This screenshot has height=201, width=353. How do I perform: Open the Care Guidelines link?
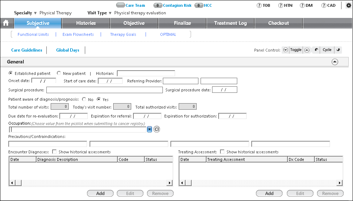point(27,50)
